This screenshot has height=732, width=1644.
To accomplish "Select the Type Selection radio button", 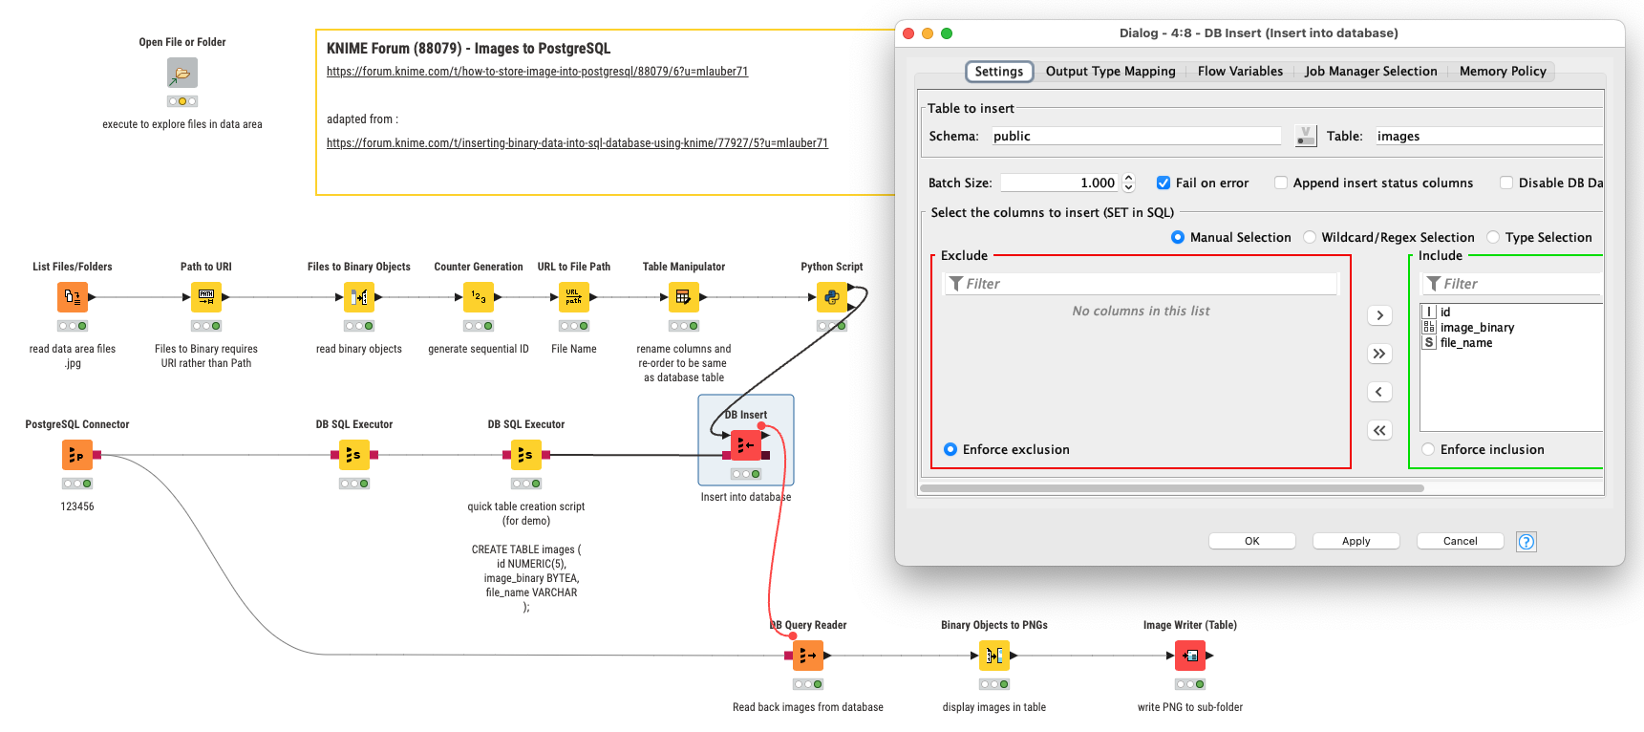I will 1493,237.
